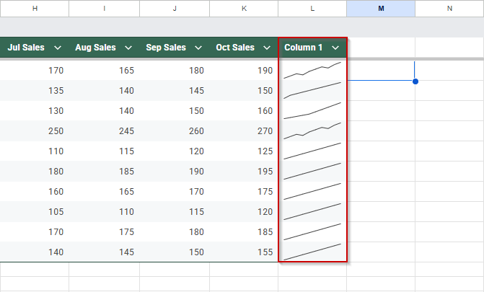Select the cell with value 250
This screenshot has width=484, height=292.
coord(35,131)
